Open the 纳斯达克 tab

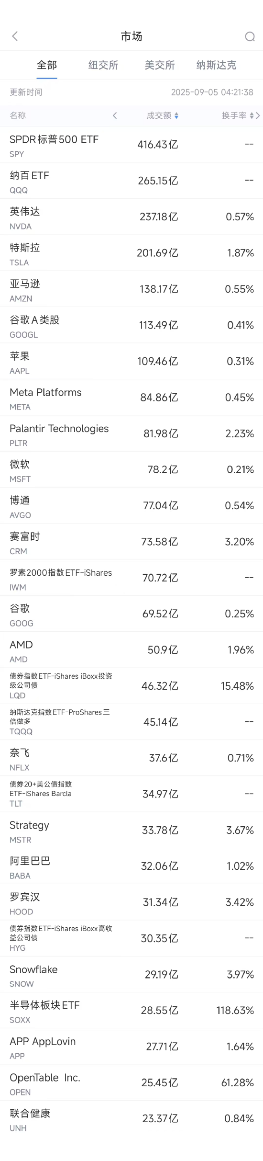216,65
